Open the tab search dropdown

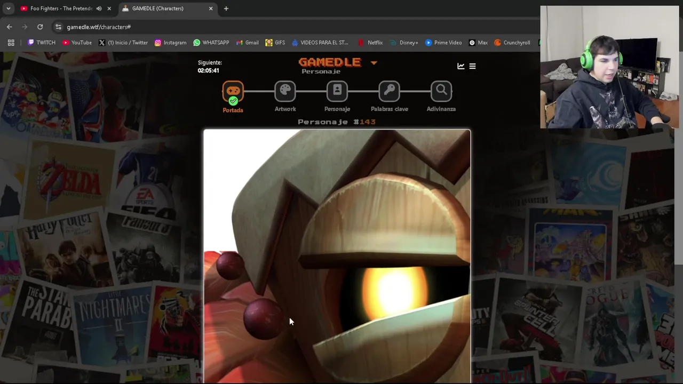coord(9,9)
